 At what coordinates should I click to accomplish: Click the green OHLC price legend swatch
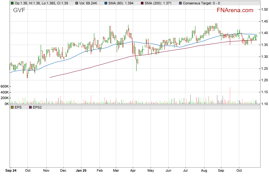pos(12,3)
